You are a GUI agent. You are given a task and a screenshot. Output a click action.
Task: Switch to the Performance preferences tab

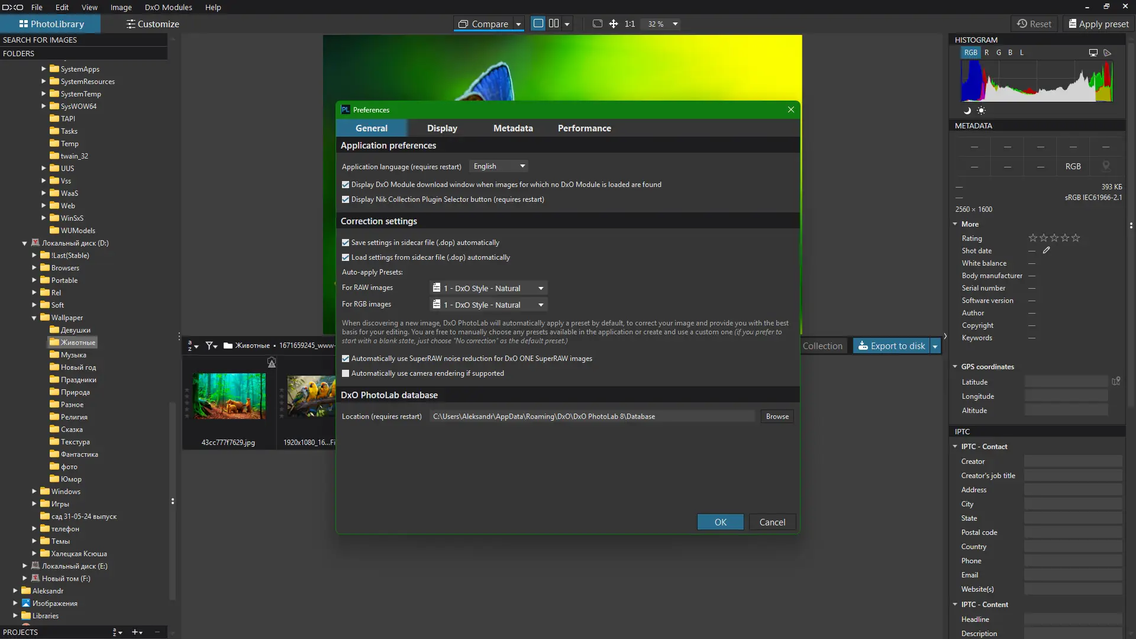[x=584, y=128]
